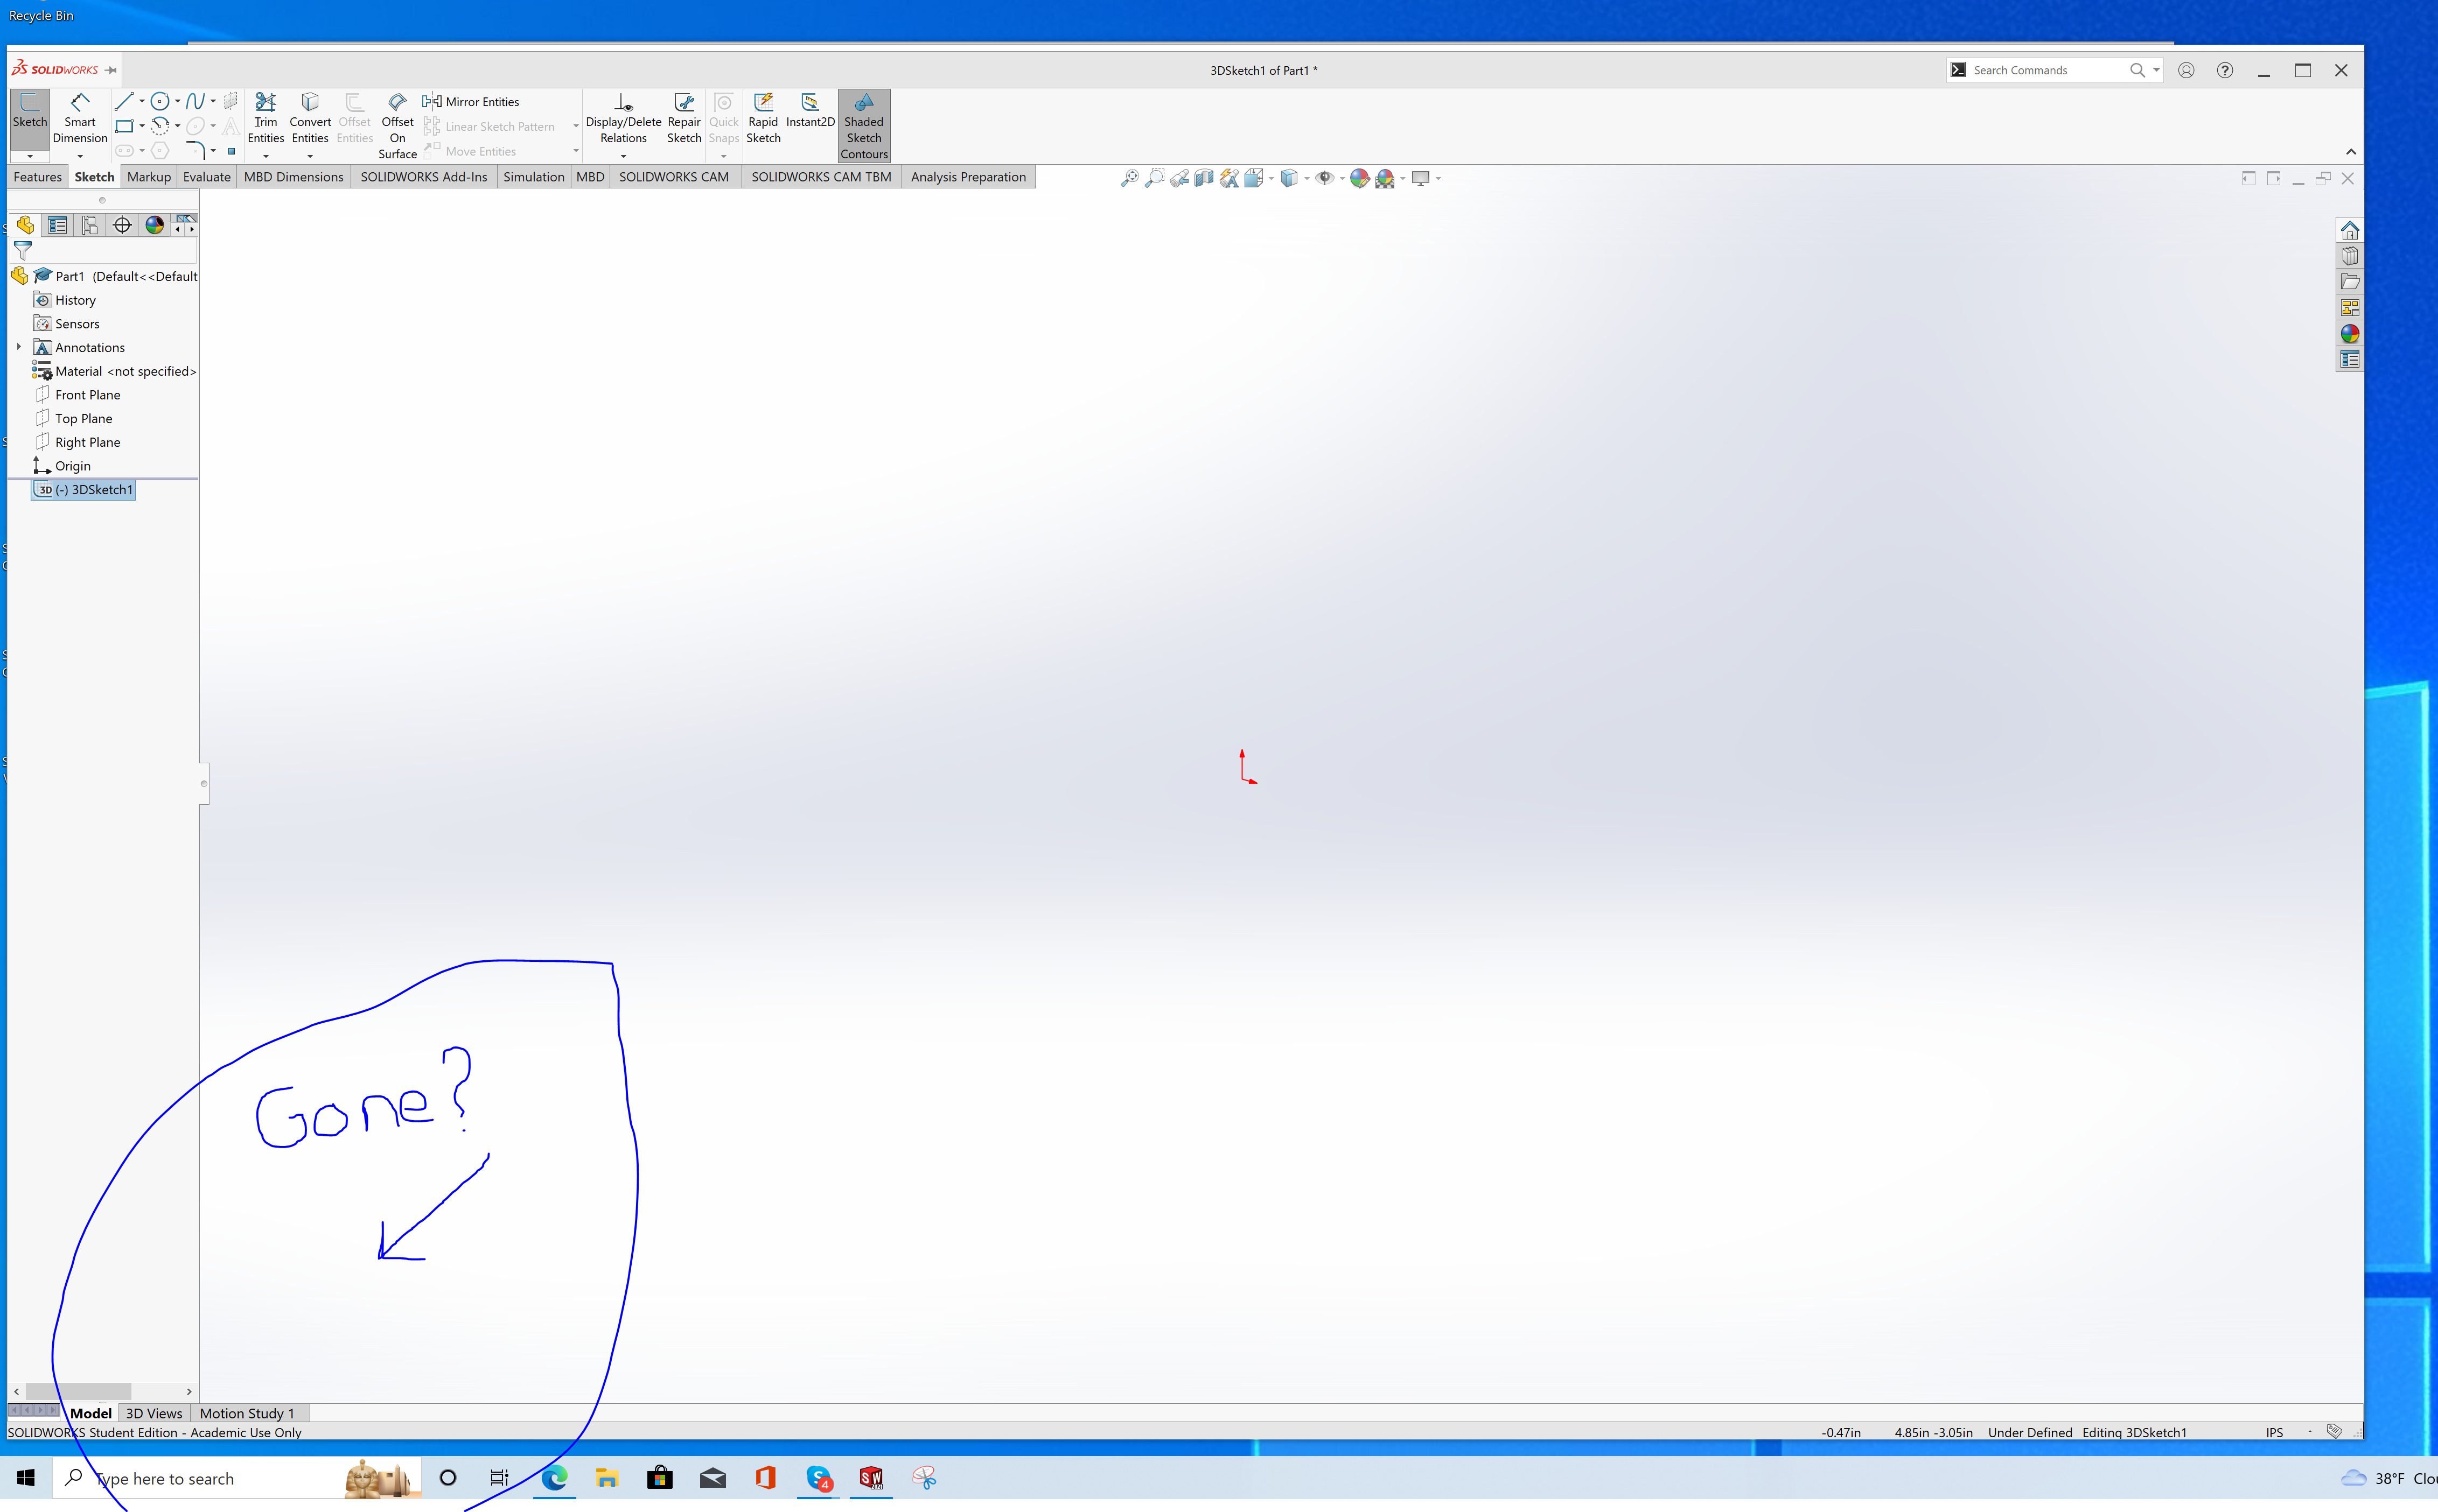Open the DisplayManager color ball tab

(x=154, y=225)
